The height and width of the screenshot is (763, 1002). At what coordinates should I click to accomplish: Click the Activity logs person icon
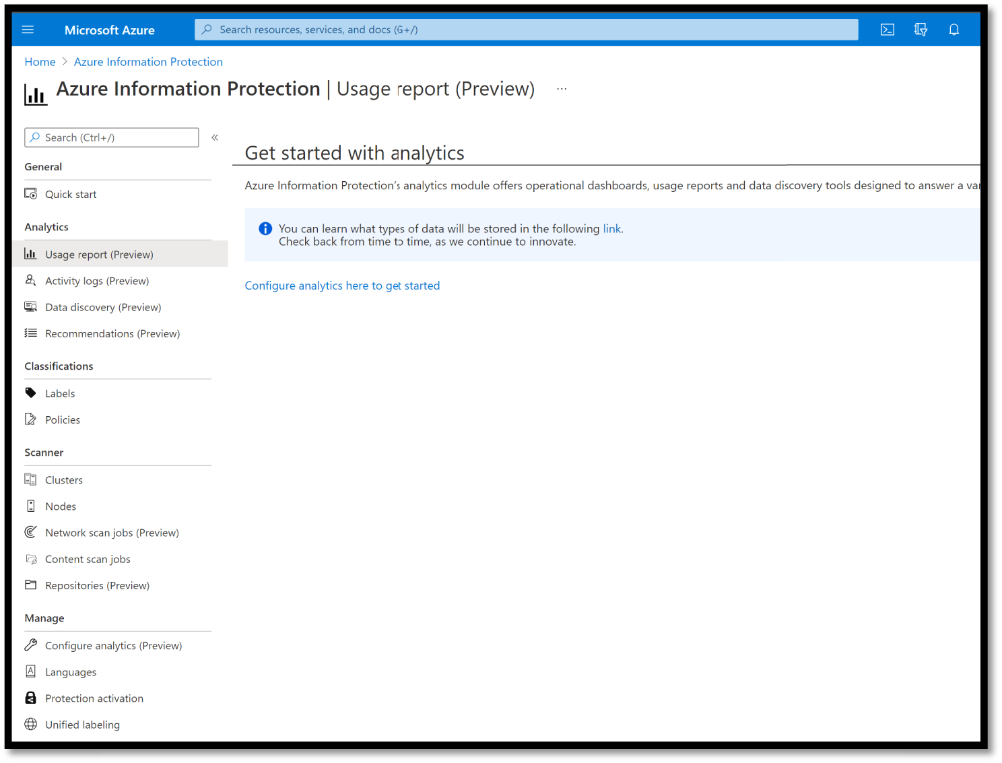click(30, 280)
